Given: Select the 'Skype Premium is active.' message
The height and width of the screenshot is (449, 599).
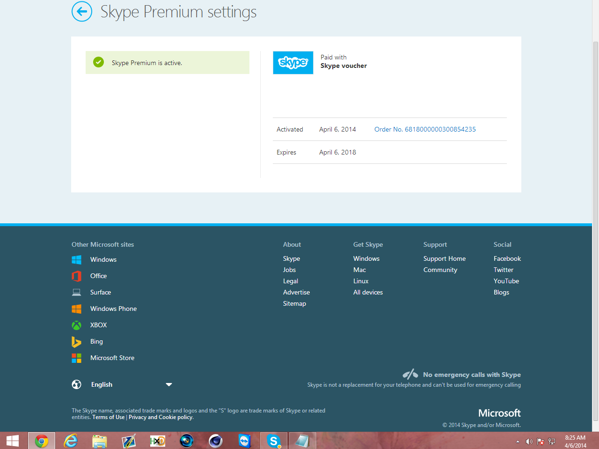Looking at the screenshot, I should pos(147,63).
